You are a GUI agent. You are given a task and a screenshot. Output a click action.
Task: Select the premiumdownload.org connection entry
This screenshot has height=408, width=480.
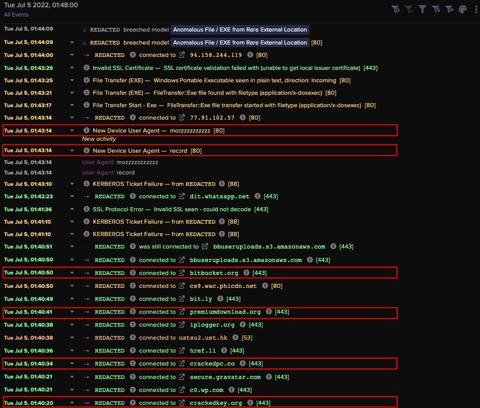pyautogui.click(x=225, y=312)
